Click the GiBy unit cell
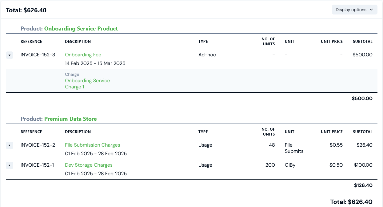This screenshot has width=383, height=207. click(290, 165)
